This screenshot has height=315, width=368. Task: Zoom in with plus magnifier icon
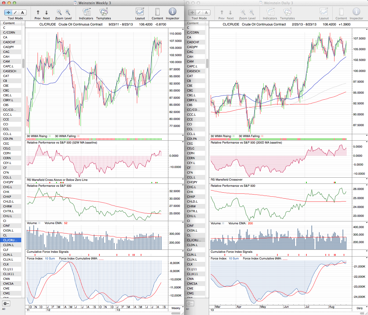[x=68, y=12]
